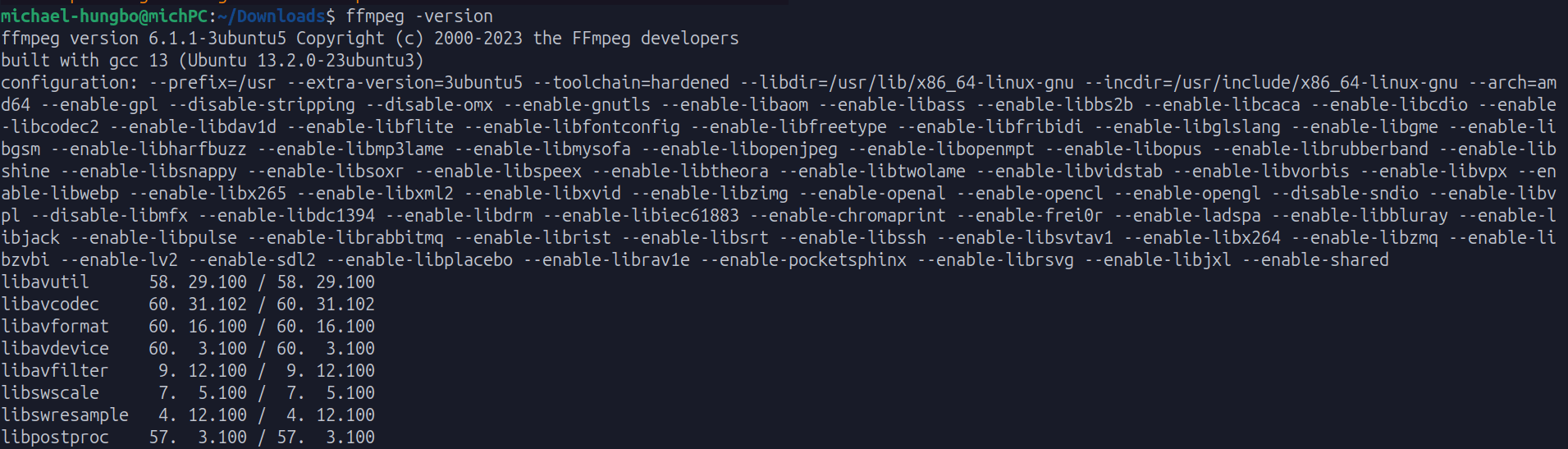Viewport: 1568px width, 449px height.
Task: Click the libavcodec library name
Action: click(x=50, y=305)
